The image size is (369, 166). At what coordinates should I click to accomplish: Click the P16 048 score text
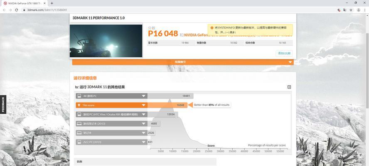click(x=163, y=33)
